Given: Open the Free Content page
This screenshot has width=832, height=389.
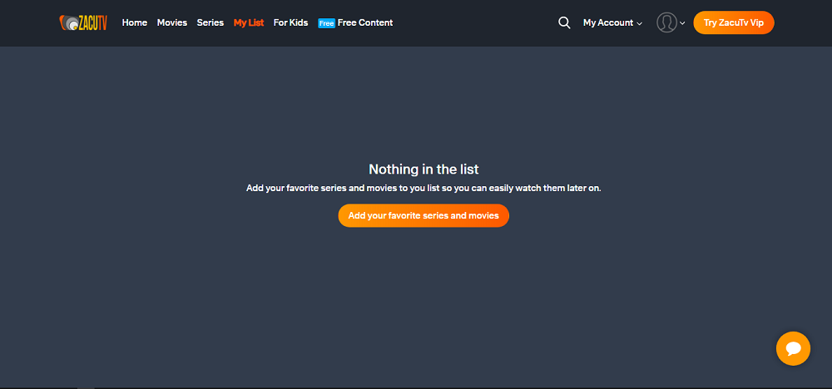Looking at the screenshot, I should coord(365,23).
